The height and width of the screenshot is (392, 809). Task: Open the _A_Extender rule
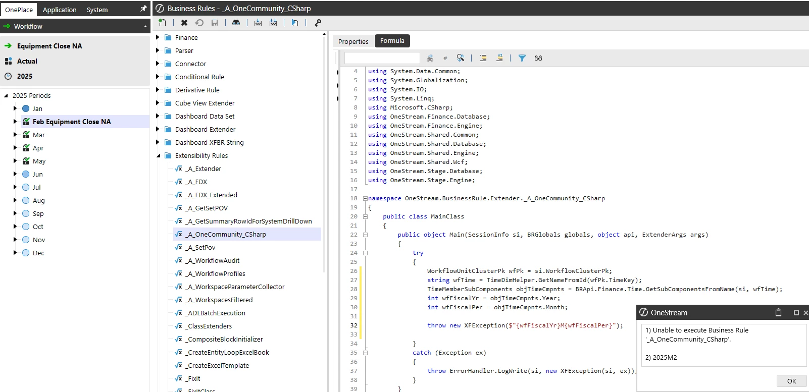203,169
